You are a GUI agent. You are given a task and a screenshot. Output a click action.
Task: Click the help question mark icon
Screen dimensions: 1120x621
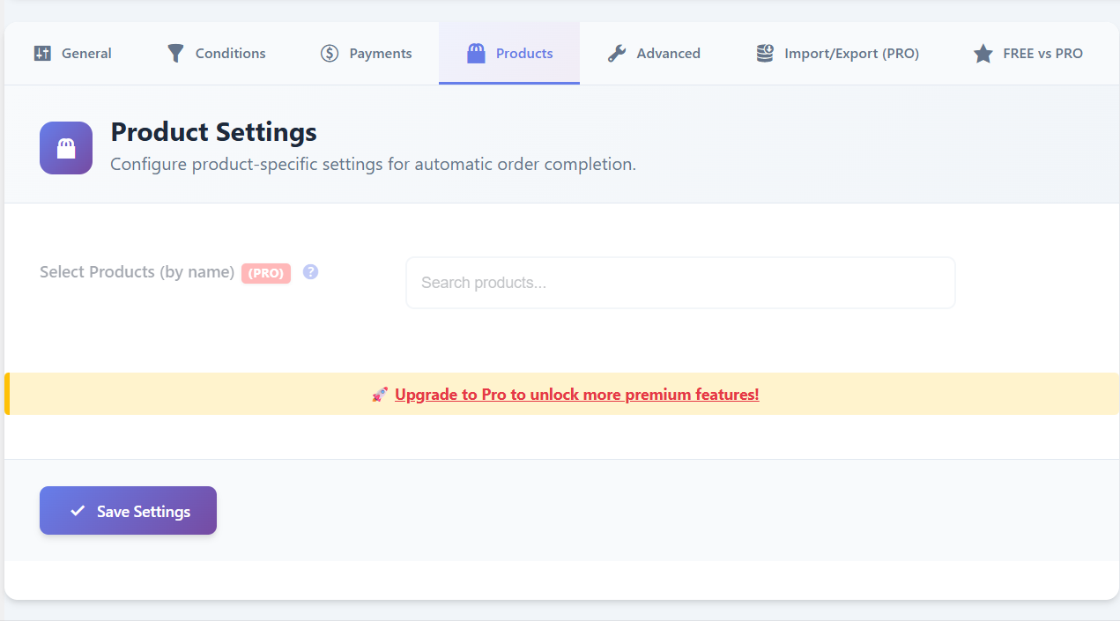(310, 272)
